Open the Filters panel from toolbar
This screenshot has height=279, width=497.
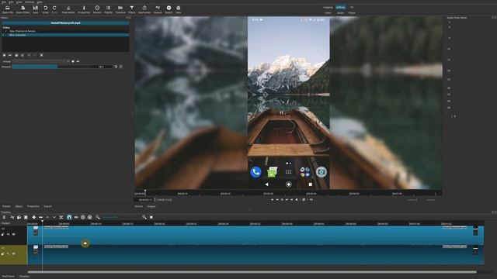[131, 9]
